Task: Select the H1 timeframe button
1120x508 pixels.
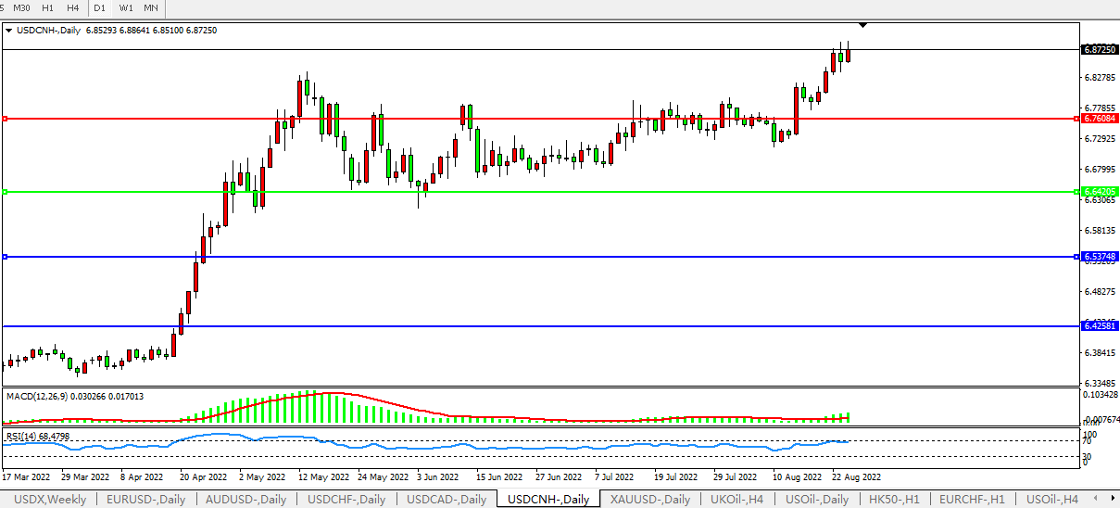Action: (48, 8)
